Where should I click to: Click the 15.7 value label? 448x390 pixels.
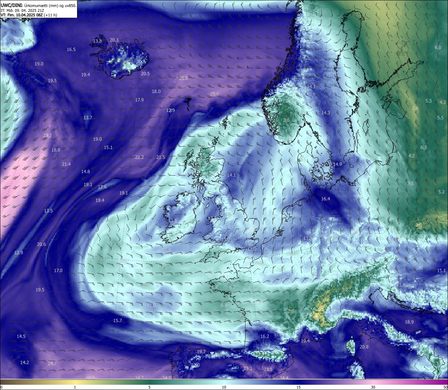click(118, 321)
